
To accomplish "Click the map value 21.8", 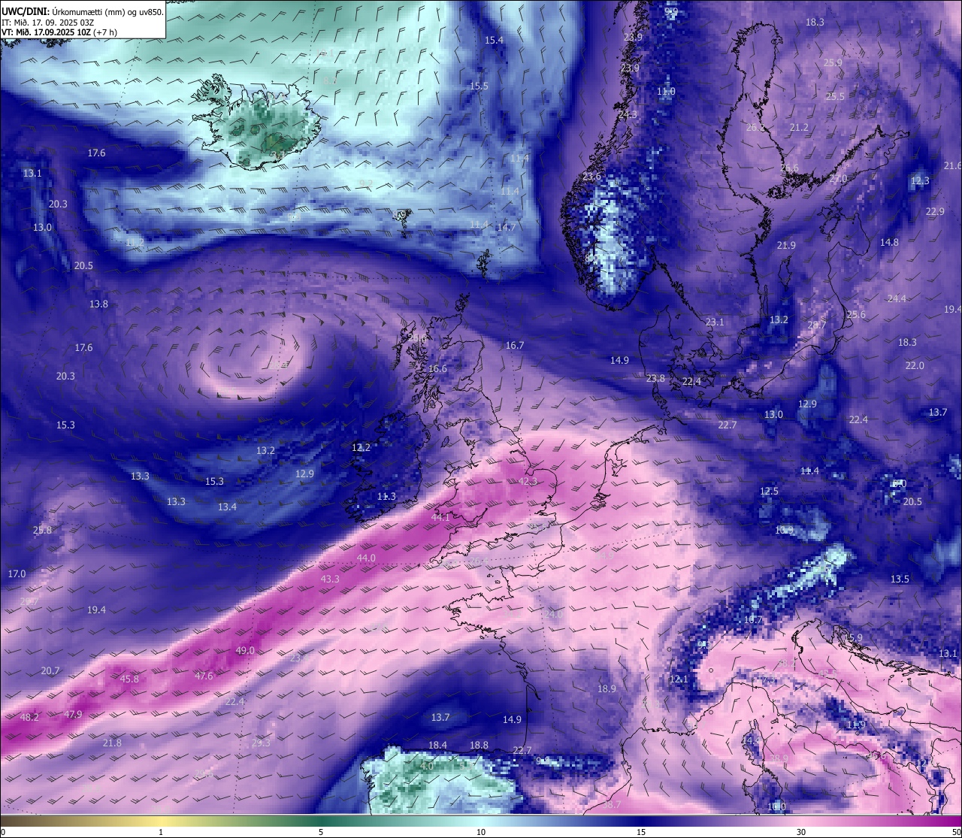I will tap(112, 743).
